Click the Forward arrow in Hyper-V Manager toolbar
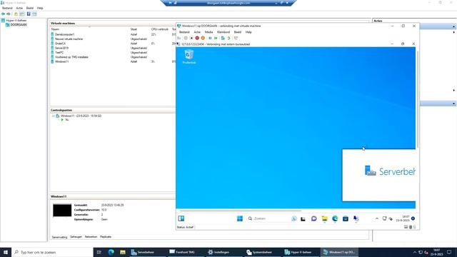Screen dimensions: 457x257 9,14
